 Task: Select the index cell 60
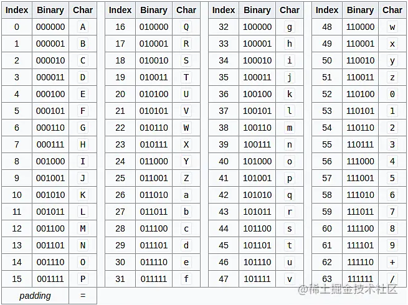coord(327,228)
